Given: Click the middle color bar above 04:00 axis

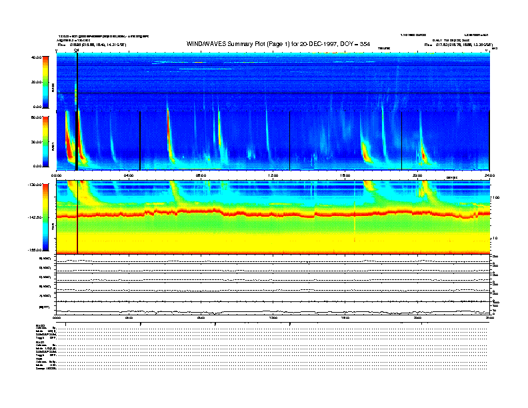Looking at the screenshot, I should coord(45,141).
